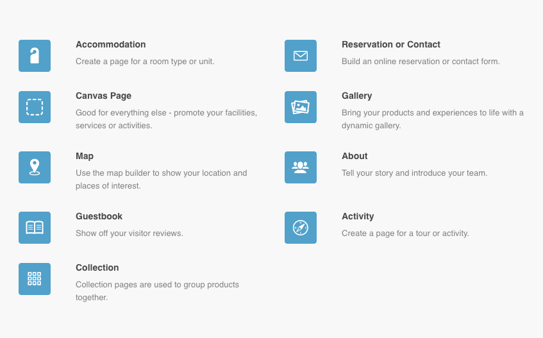
Task: Click the Accommodation heading
Action: [110, 44]
